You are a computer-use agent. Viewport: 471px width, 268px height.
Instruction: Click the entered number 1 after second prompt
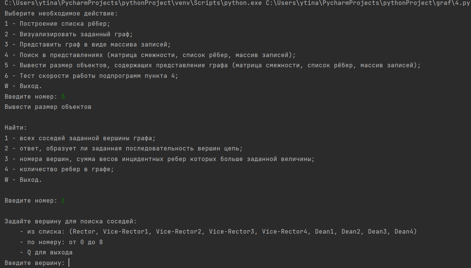click(63, 201)
